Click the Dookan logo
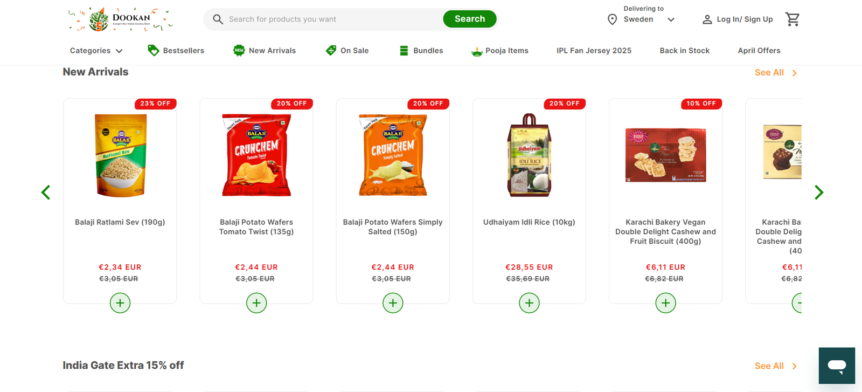This screenshot has width=862, height=392. point(121,19)
